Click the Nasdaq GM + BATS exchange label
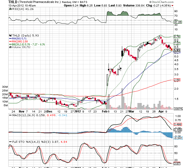 click(x=74, y=2)
